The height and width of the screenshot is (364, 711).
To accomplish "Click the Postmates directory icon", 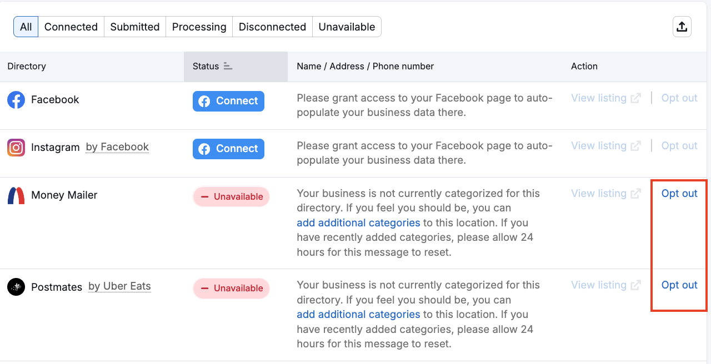I will pos(16,287).
